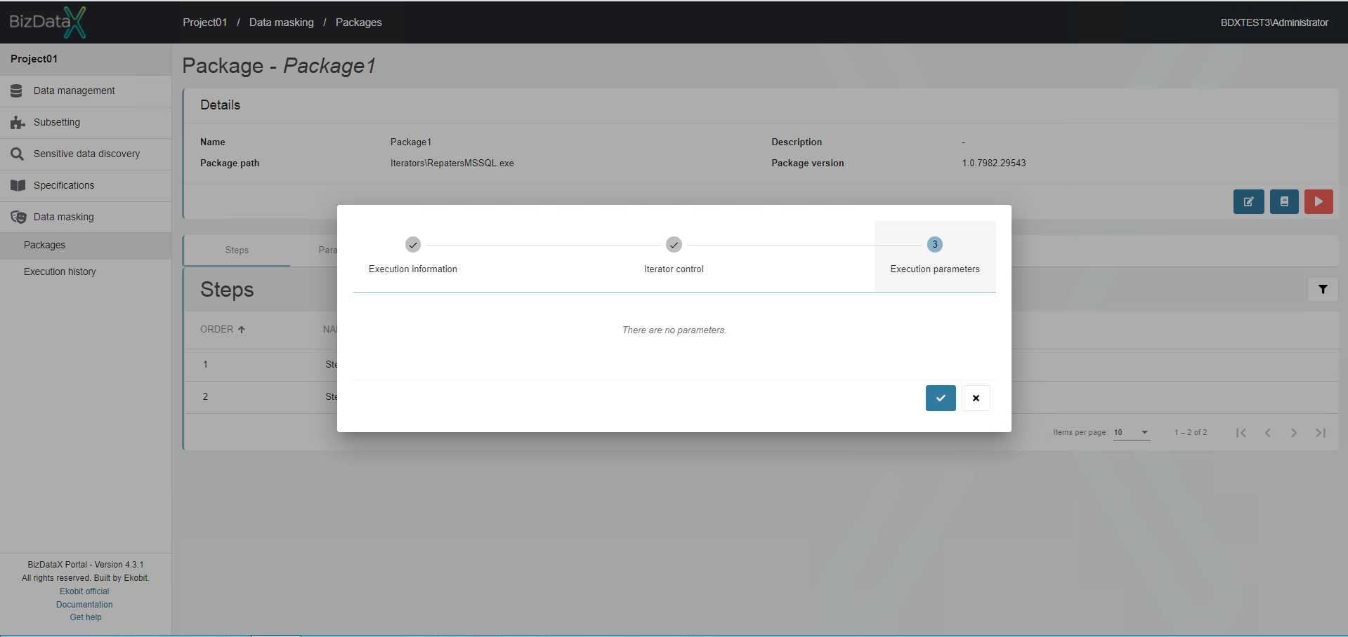The height and width of the screenshot is (637, 1348).
Task: Open Sensitive data discovery
Action: 86,154
